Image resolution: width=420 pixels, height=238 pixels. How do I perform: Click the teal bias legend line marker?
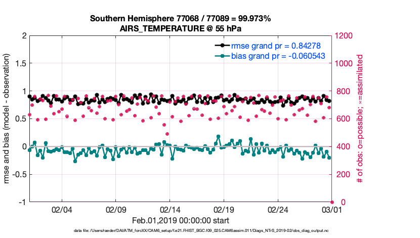coord(221,56)
